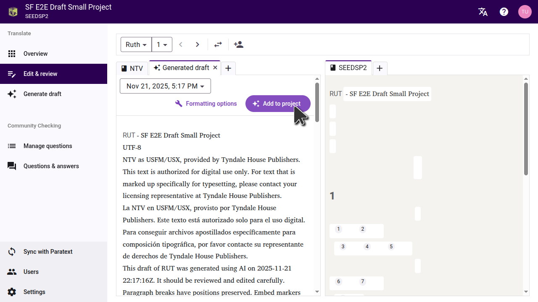Expand the Ruth book dropdown

click(x=136, y=44)
